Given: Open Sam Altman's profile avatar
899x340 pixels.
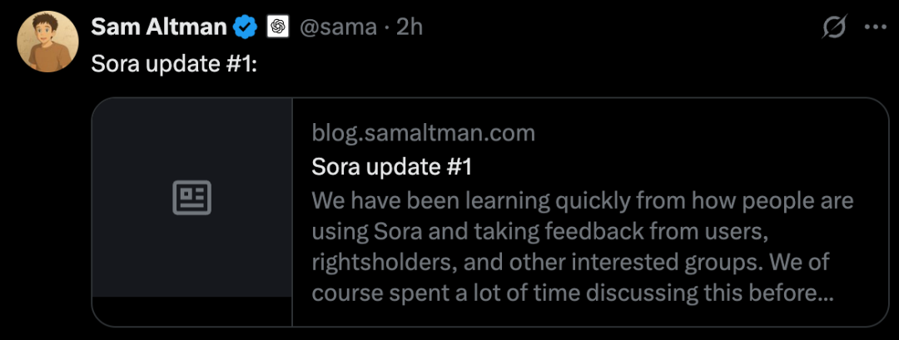Looking at the screenshot, I should [47, 42].
